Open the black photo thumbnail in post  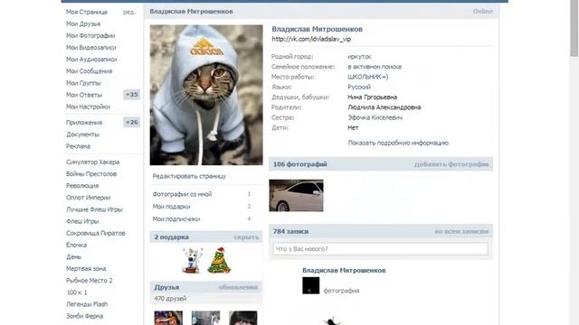coord(311,285)
